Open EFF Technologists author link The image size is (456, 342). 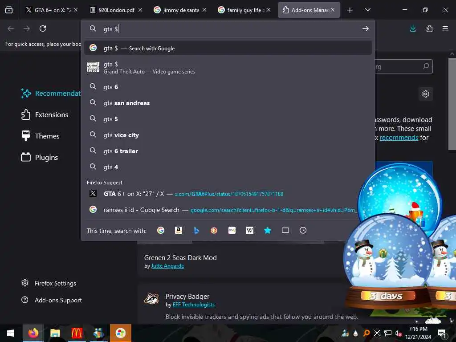pos(194,305)
